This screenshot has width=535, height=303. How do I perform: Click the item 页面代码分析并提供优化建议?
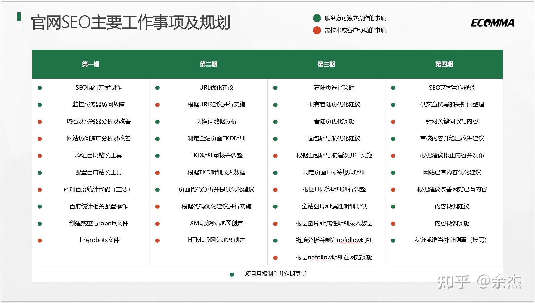217,189
